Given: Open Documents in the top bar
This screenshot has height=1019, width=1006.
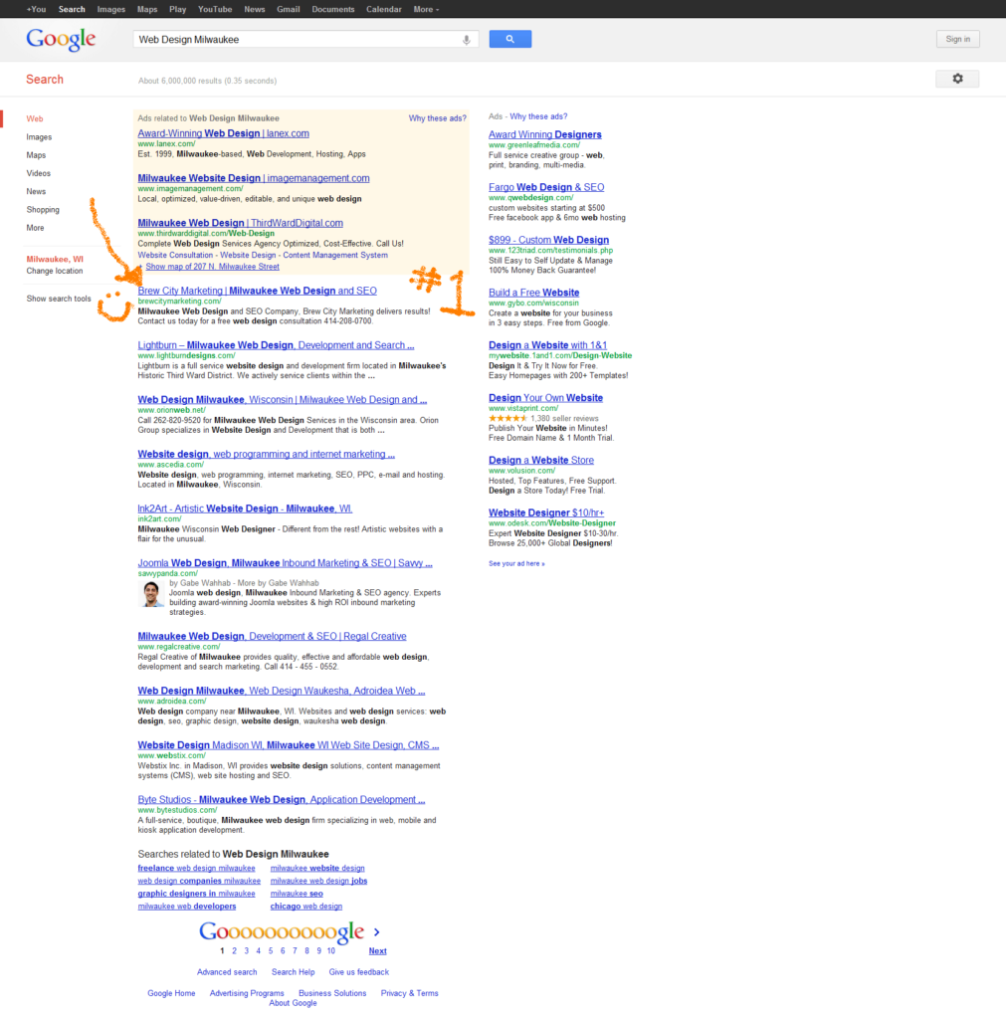Looking at the screenshot, I should coord(332,9).
